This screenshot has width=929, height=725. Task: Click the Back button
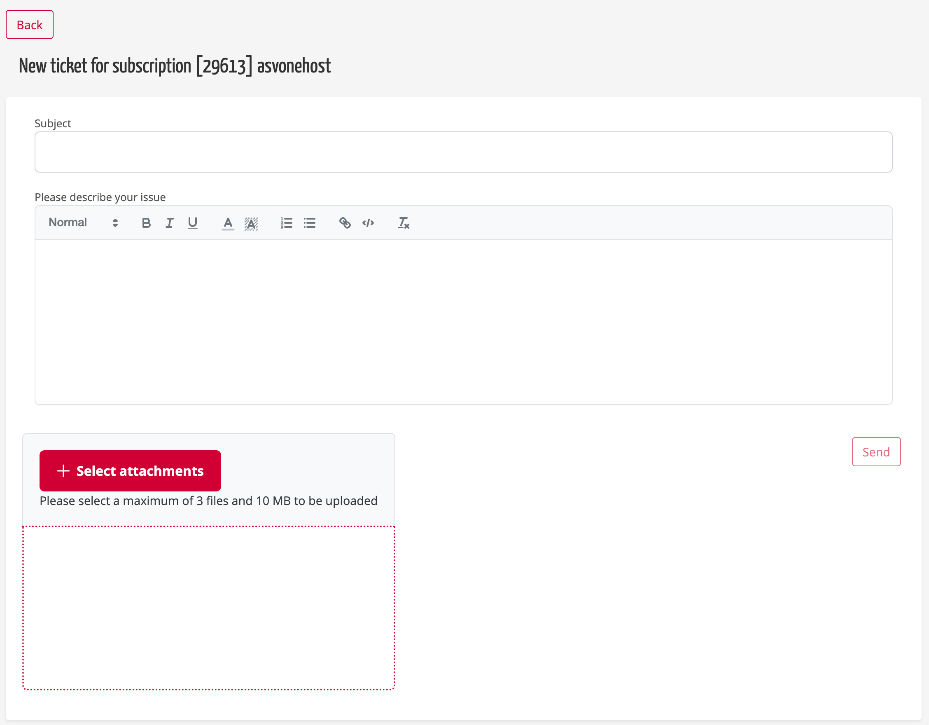29,24
